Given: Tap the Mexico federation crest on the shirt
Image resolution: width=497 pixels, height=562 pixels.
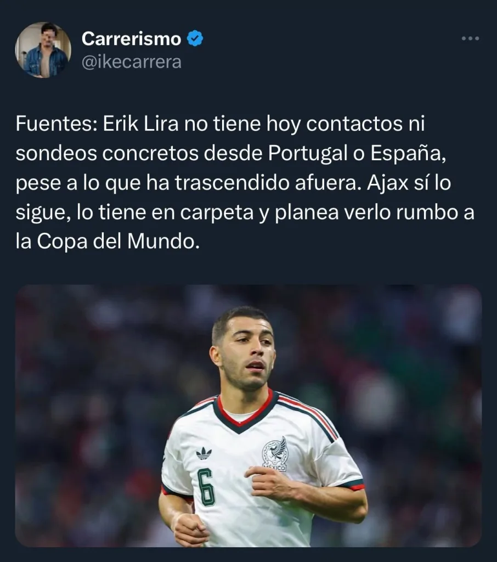Looking at the screenshot, I should 275,454.
